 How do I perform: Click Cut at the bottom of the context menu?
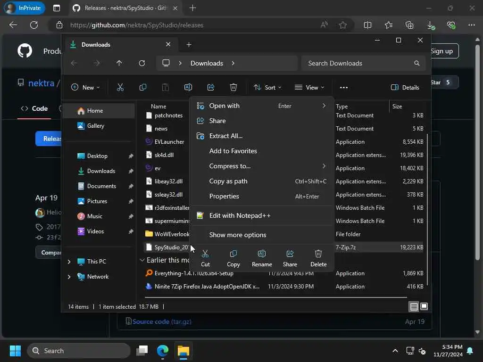click(206, 258)
